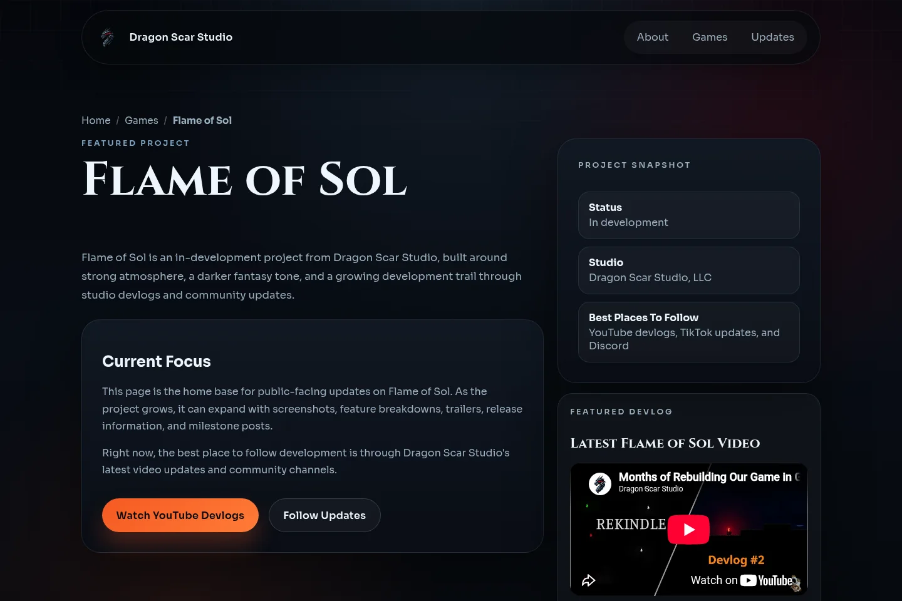Click the Featured Project label
902x601 pixels.
[135, 143]
